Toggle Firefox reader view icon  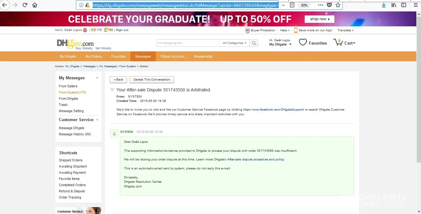(292, 5)
